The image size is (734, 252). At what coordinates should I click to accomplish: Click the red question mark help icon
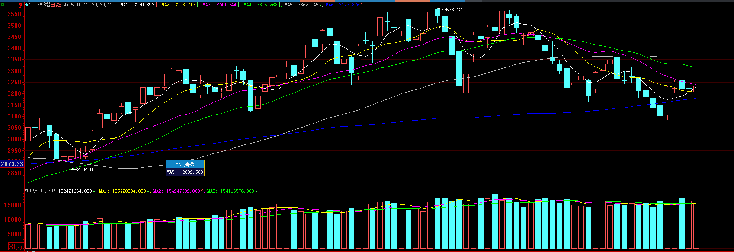point(20,5)
